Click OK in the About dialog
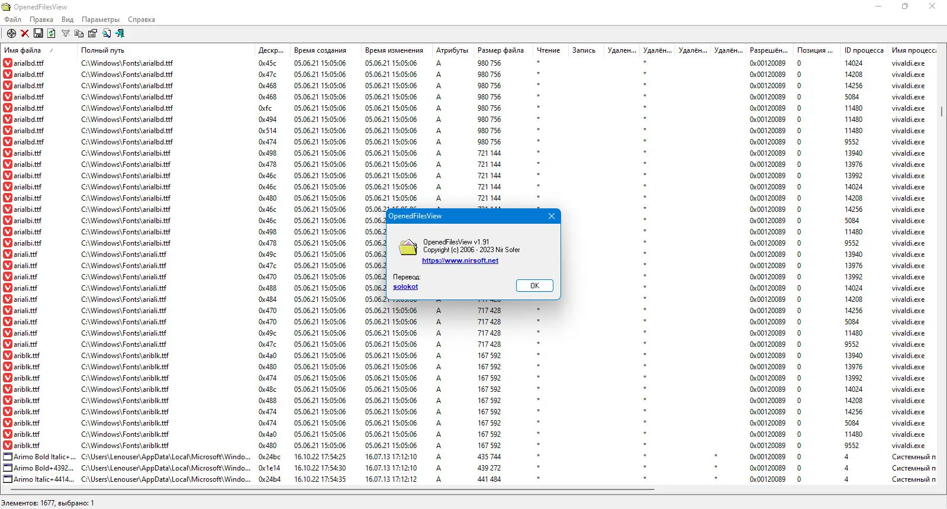 (534, 286)
